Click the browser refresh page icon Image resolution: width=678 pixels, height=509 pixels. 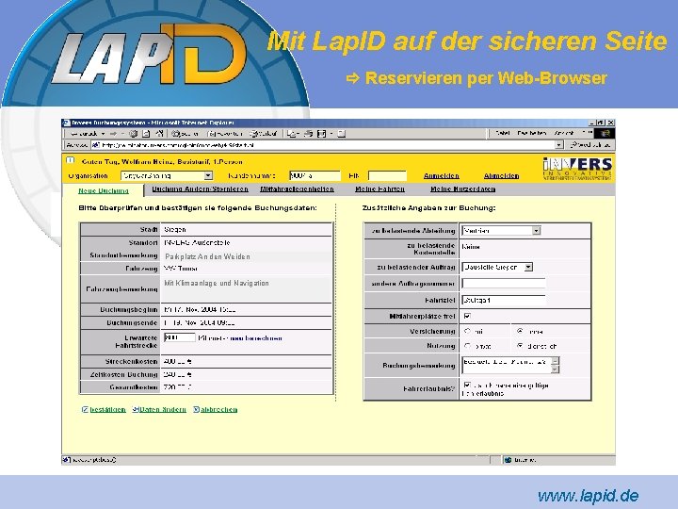(146, 134)
